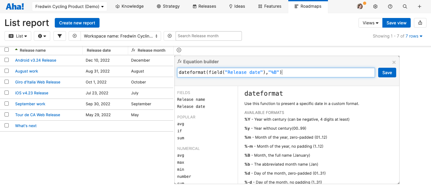This screenshot has height=191, width=431.
Task: Select sum under POPULAR functions
Action: [x=181, y=138]
